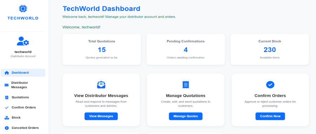316x134 pixels.
Task: Click the 'Confirm Orders' card title
Action: [x=270, y=96]
